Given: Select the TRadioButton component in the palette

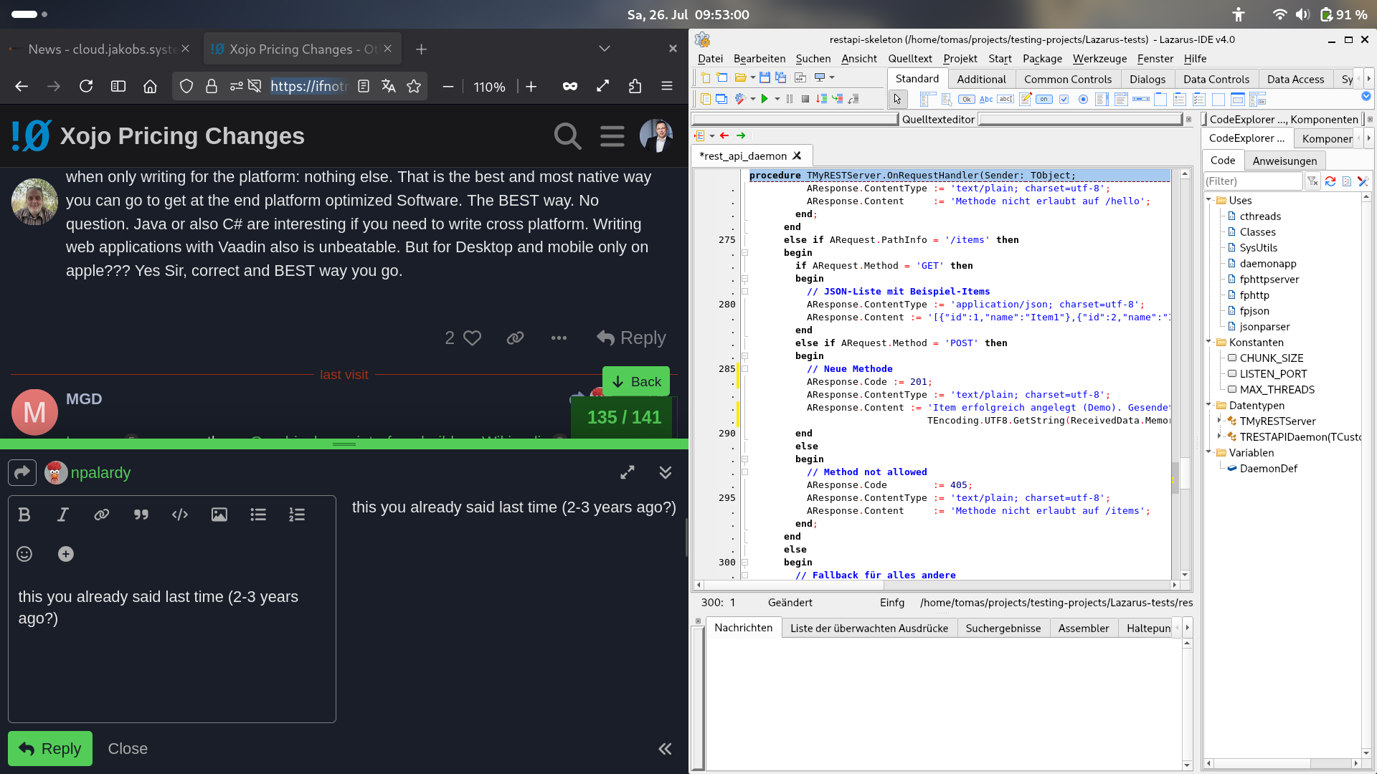Looking at the screenshot, I should pyautogui.click(x=1083, y=99).
